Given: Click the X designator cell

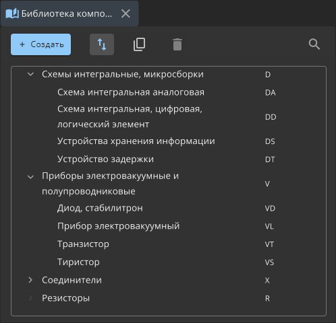Looking at the screenshot, I should click(267, 281).
